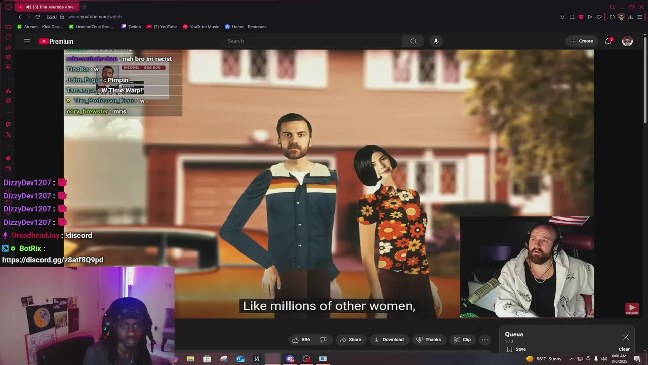Open browser downloads icon

[x=630, y=17]
